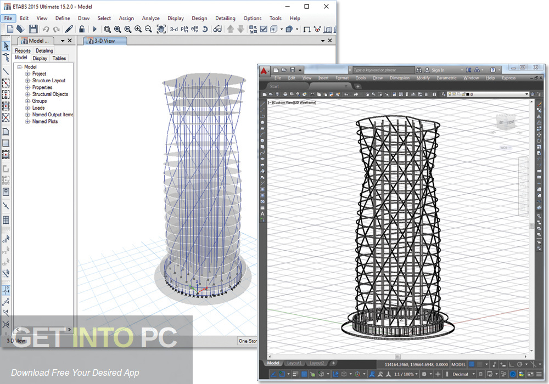
Task: Open the ETABS File menu
Action: [8, 18]
